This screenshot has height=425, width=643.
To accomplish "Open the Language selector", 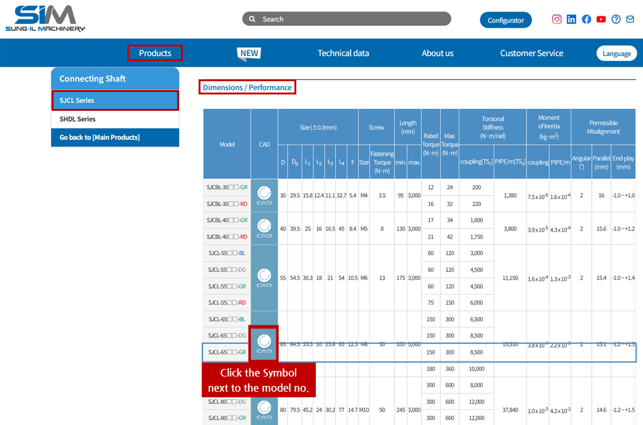I will (616, 54).
